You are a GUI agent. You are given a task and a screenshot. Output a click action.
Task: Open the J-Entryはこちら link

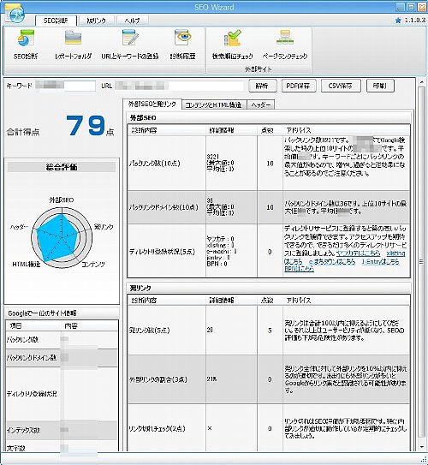tap(381, 261)
